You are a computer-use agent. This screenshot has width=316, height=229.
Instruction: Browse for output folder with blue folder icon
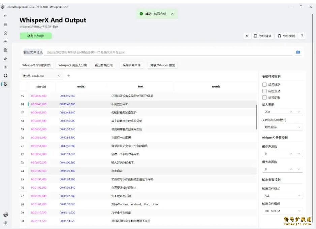298,52
